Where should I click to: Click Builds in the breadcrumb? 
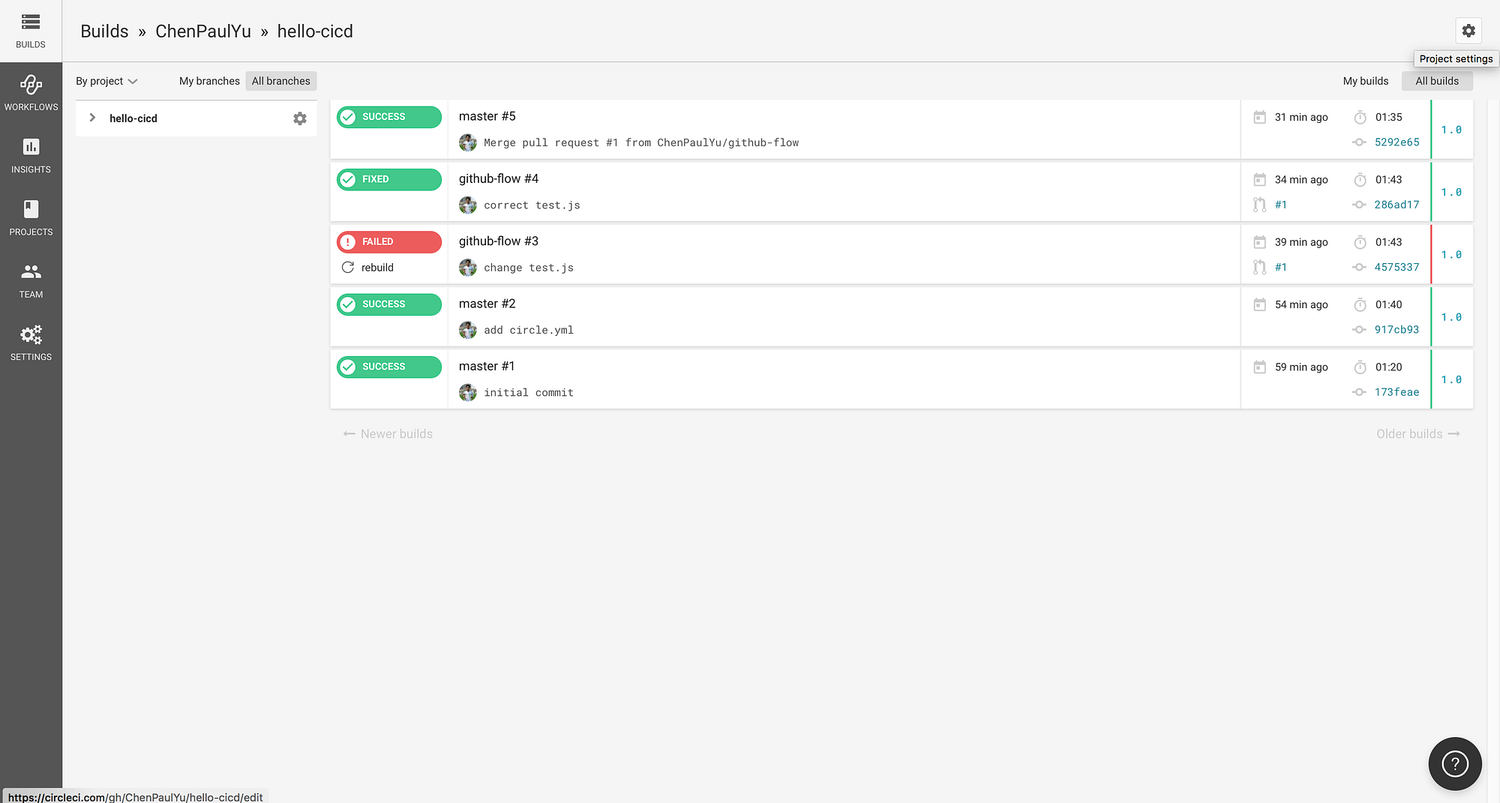tap(104, 31)
